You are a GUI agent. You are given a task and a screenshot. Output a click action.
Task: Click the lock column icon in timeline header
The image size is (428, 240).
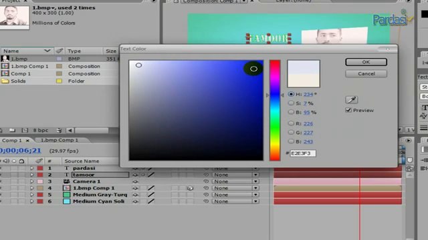click(21, 161)
